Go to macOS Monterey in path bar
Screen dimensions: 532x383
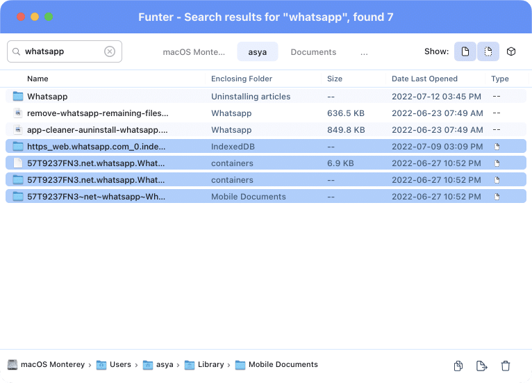pyautogui.click(x=53, y=364)
